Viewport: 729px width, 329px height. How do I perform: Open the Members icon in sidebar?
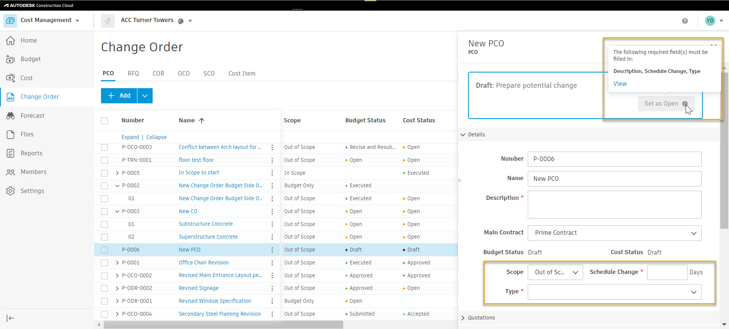(11, 172)
